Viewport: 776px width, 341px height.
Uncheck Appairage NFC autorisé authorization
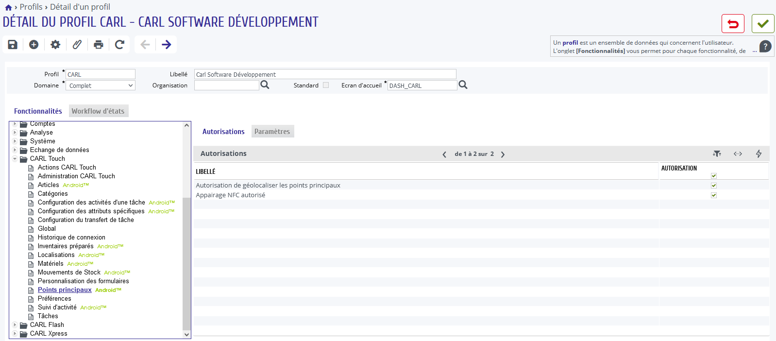(714, 195)
